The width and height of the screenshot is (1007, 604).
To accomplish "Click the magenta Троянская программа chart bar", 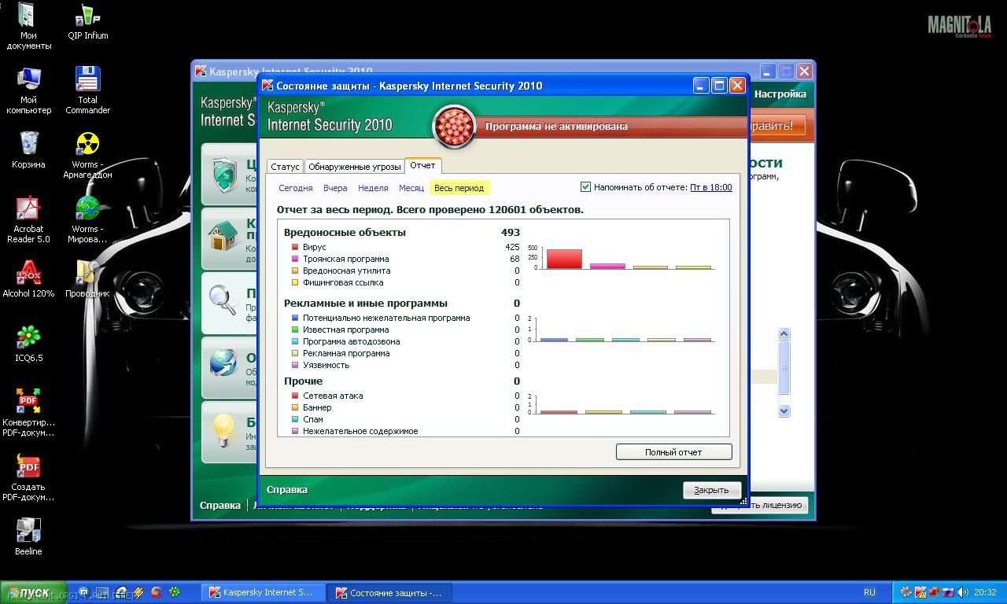I will pyautogui.click(x=607, y=266).
